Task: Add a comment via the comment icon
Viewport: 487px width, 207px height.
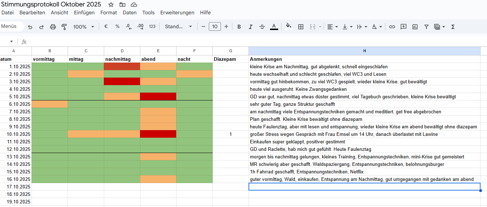Action: coord(404,27)
